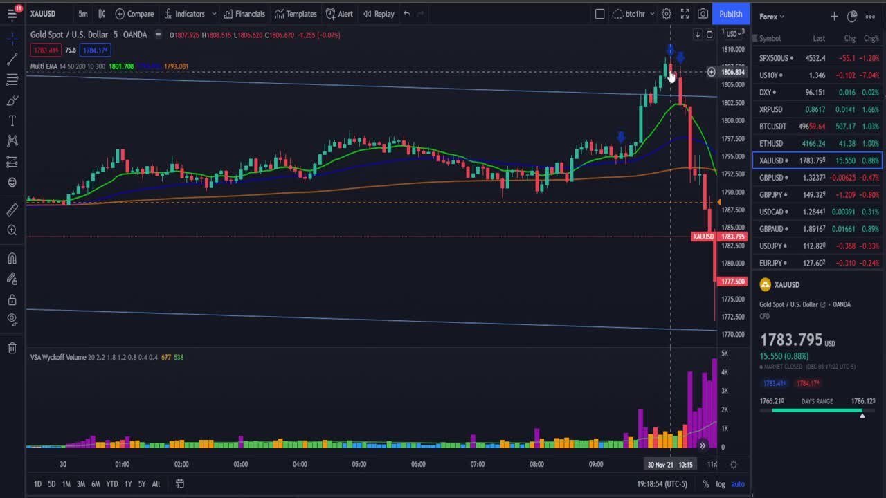Open Forex watchlist dropdown

point(772,17)
